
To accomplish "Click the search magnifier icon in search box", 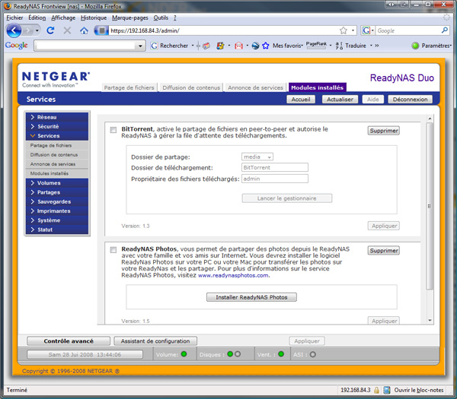I will 445,30.
